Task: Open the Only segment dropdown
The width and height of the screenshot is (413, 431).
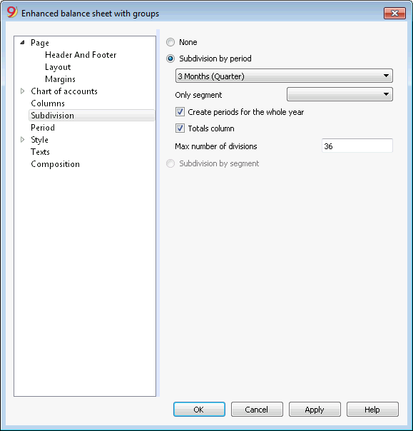Action: coord(340,95)
